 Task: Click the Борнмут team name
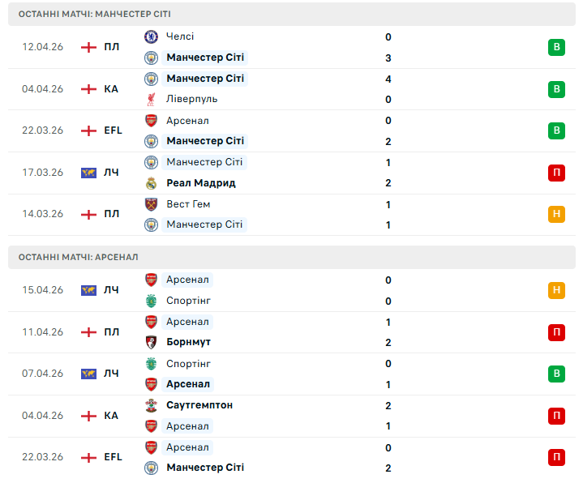point(188,342)
